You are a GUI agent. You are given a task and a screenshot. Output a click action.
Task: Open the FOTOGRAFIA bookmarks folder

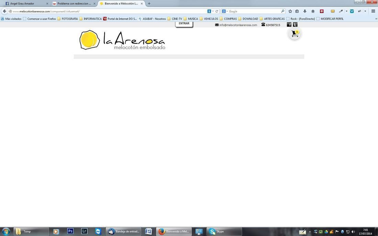click(x=67, y=19)
